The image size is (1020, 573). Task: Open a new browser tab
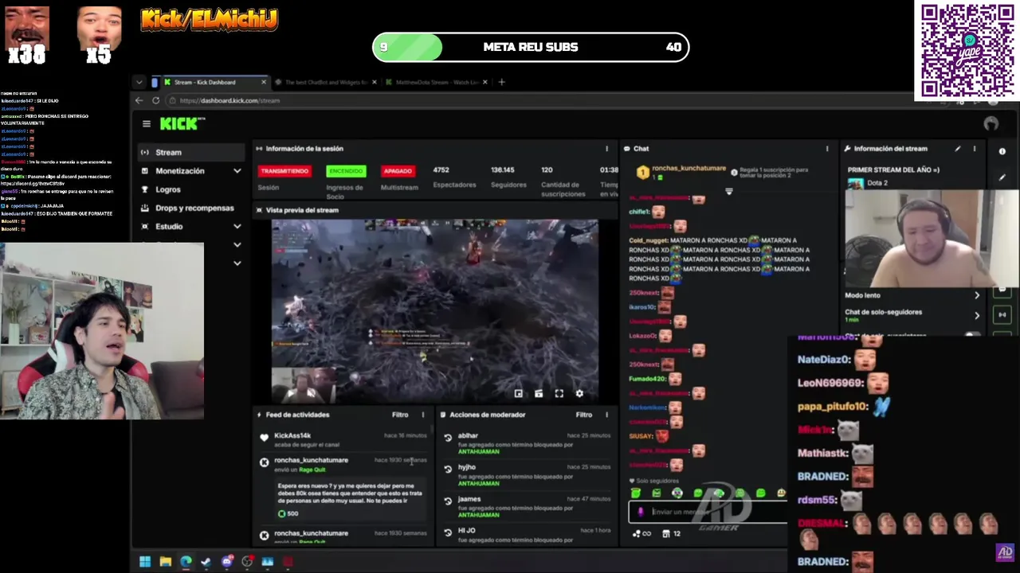pos(501,82)
